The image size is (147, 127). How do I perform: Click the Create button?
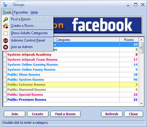(38, 114)
